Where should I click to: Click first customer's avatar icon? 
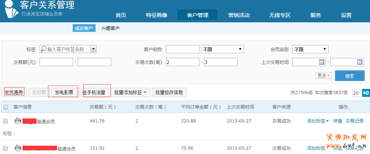18,121
